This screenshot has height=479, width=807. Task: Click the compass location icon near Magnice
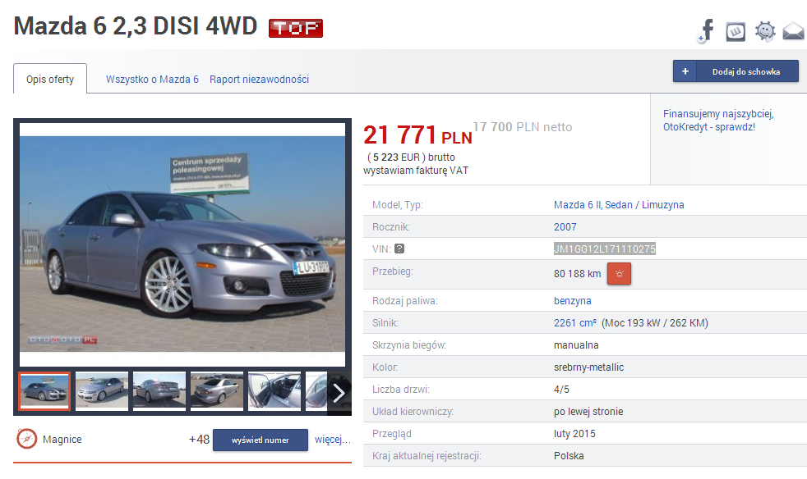click(x=26, y=439)
